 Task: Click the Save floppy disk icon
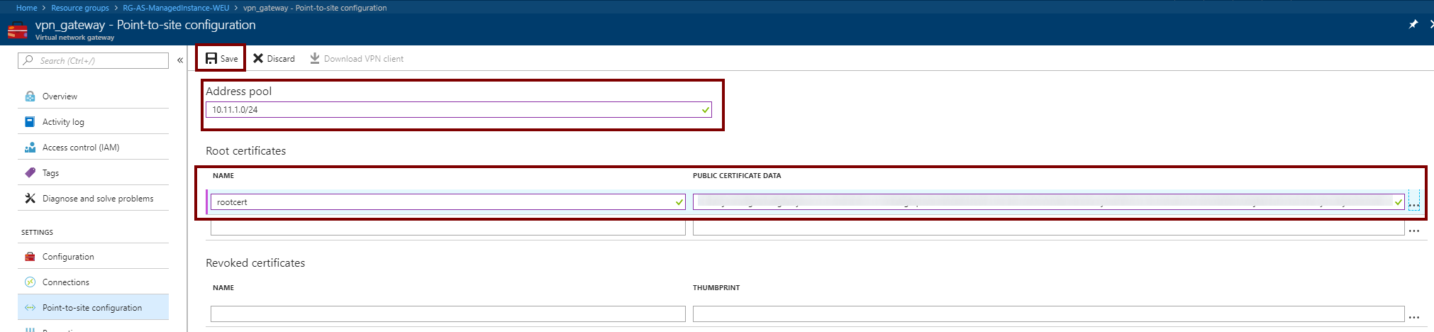[211, 58]
